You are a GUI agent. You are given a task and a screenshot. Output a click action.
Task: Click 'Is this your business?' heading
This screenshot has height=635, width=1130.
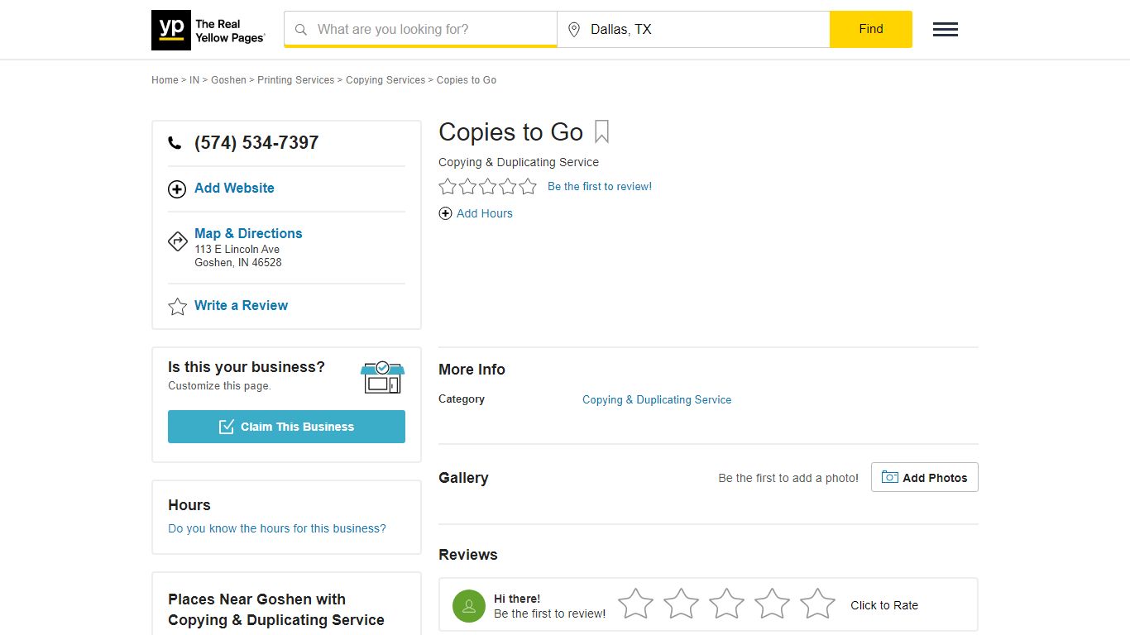[x=247, y=367]
